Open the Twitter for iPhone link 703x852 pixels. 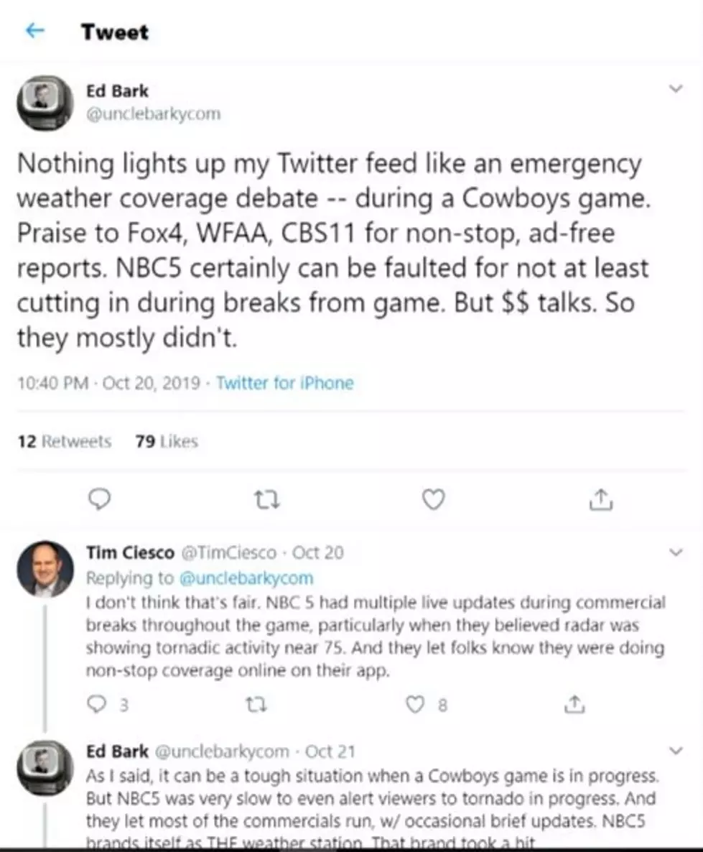pyautogui.click(x=285, y=383)
